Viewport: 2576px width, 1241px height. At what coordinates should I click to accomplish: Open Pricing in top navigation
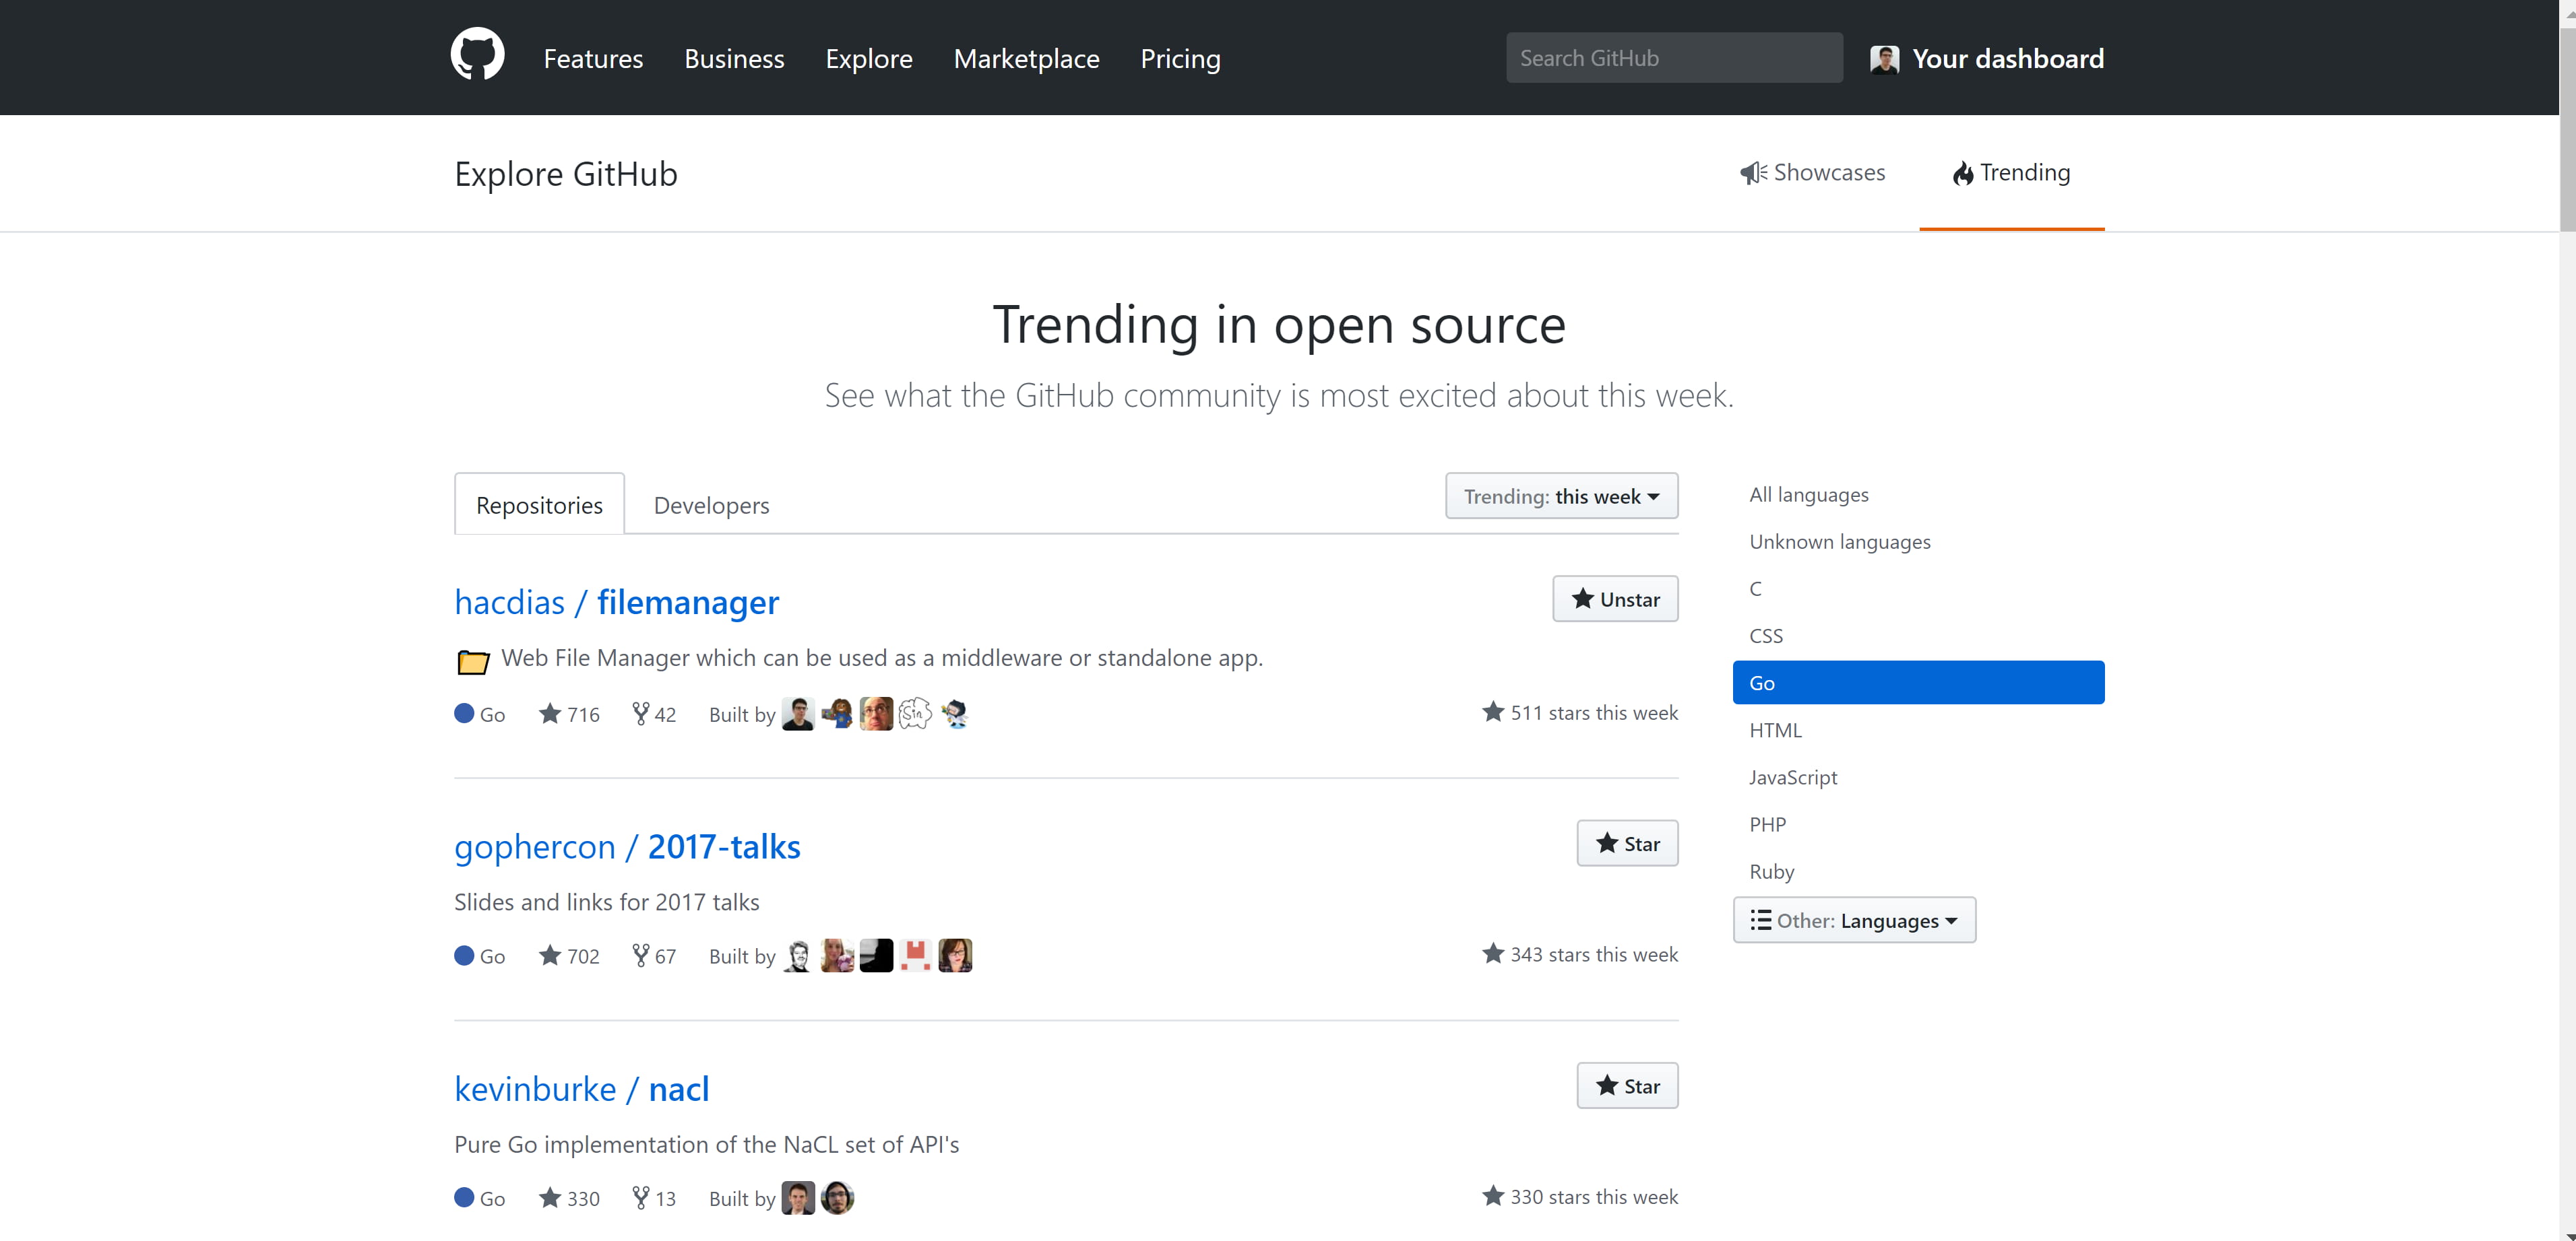[x=1180, y=58]
